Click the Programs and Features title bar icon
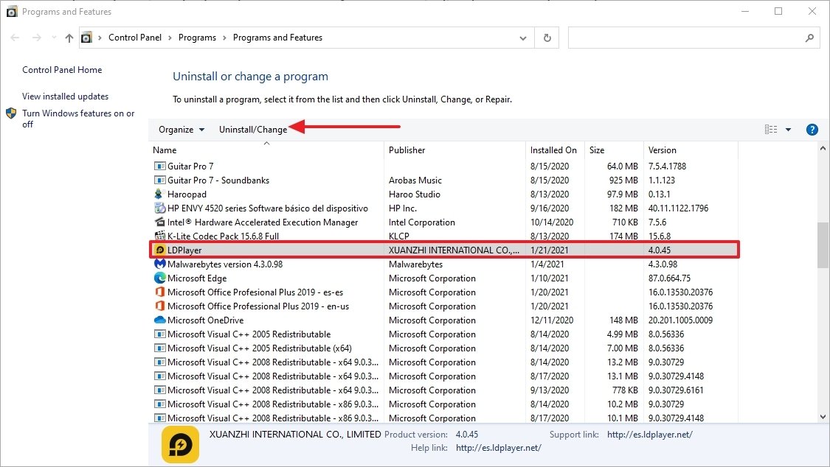 pyautogui.click(x=12, y=12)
